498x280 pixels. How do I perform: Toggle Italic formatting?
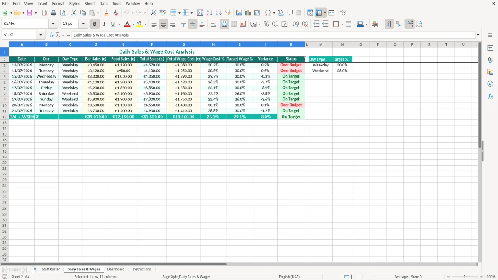point(104,24)
